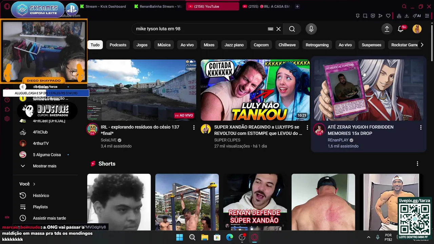Open 4FitClub subscription channel
The image size is (434, 244).
tap(40, 132)
